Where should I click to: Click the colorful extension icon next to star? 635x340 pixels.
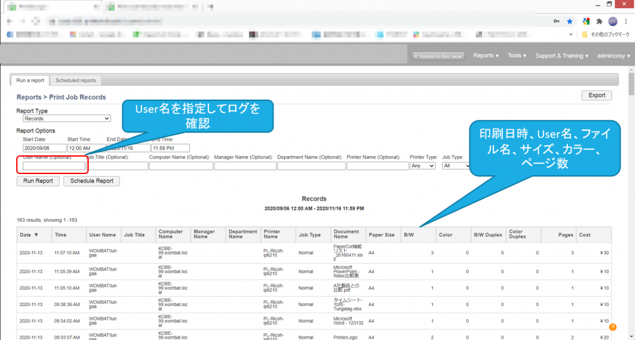click(x=586, y=22)
